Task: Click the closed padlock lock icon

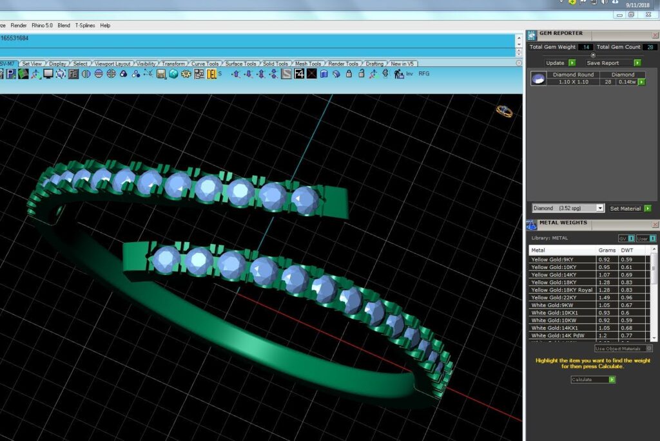Action: coord(349,73)
